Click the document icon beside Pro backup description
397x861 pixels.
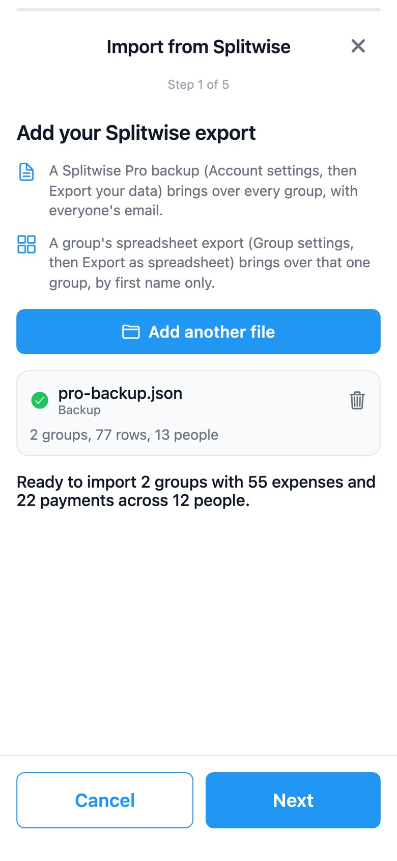pyautogui.click(x=26, y=172)
